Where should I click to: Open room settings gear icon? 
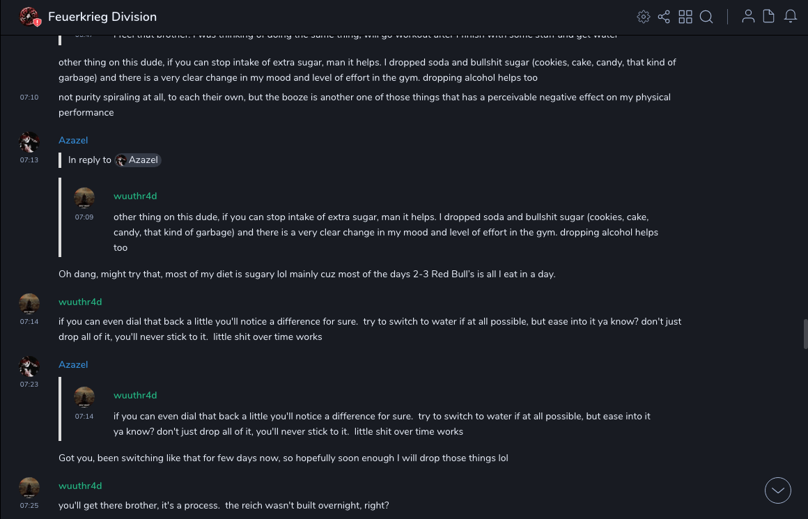pyautogui.click(x=644, y=17)
